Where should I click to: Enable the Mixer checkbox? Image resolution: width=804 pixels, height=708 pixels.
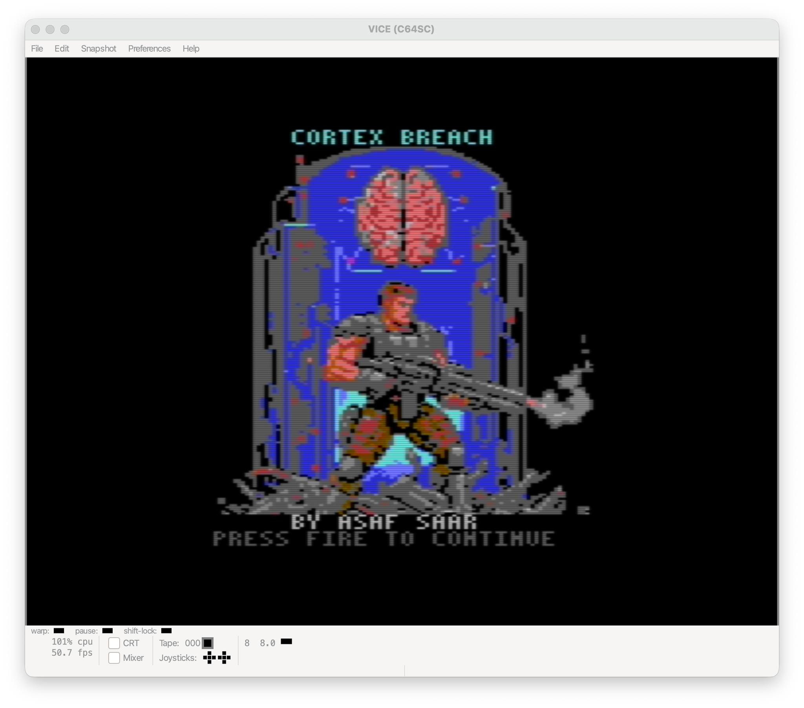coord(114,658)
